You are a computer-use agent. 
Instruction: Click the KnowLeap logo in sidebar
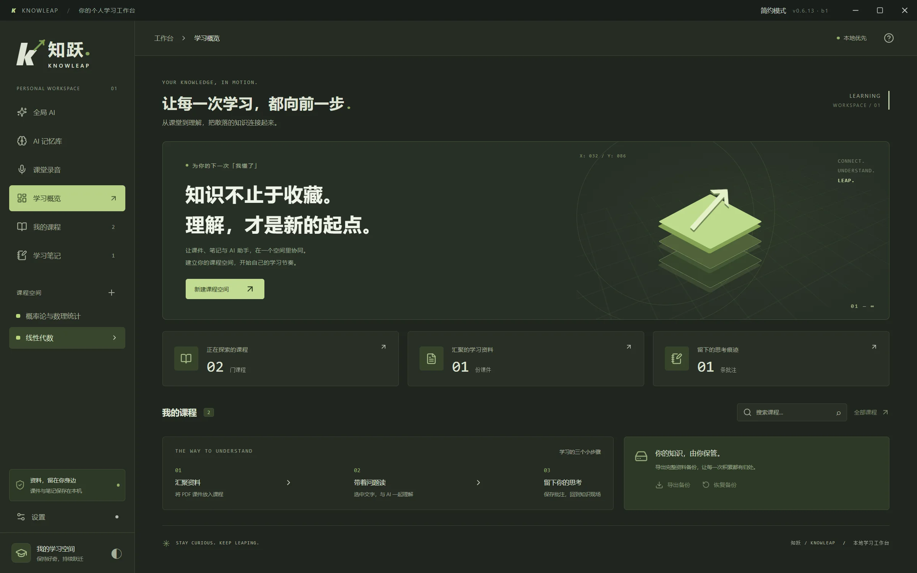pos(53,53)
